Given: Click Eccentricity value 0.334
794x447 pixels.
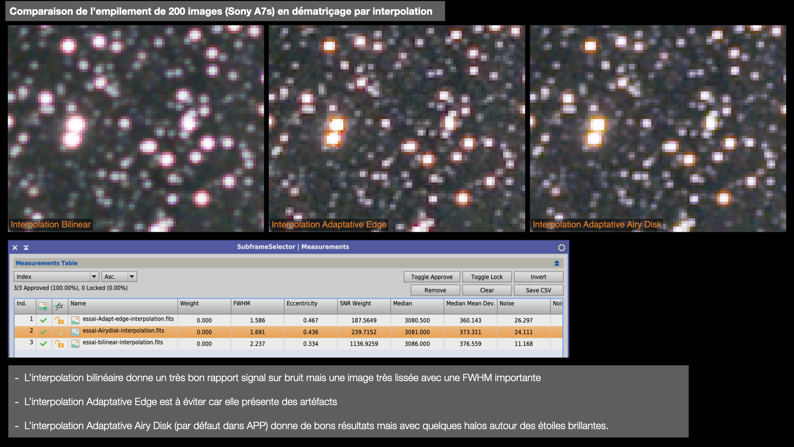Looking at the screenshot, I should [311, 344].
